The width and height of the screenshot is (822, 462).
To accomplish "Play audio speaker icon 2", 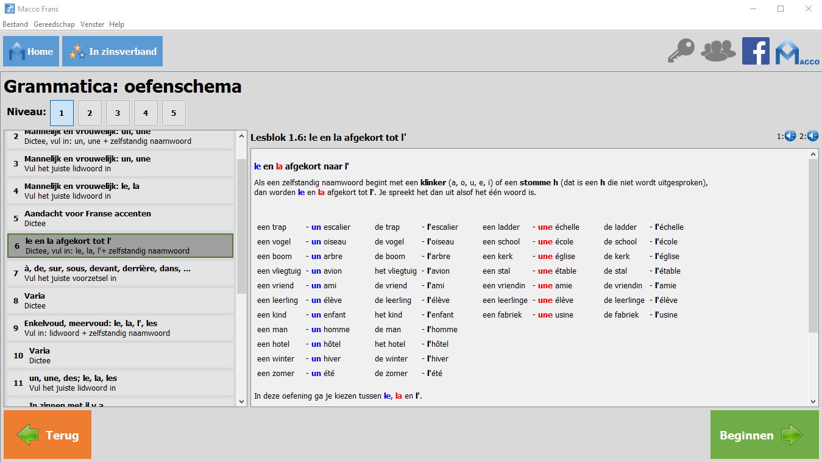I will pos(812,136).
